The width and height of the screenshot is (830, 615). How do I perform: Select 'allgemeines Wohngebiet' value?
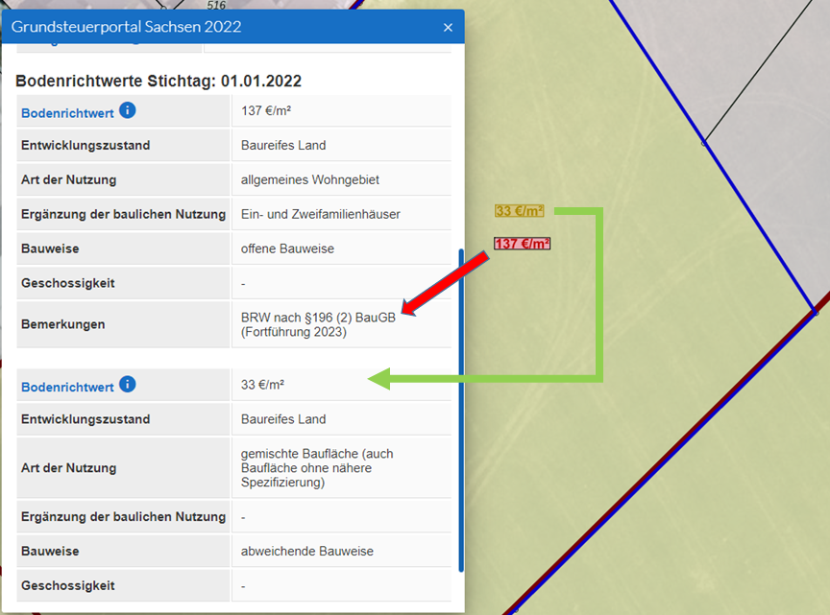point(310,179)
